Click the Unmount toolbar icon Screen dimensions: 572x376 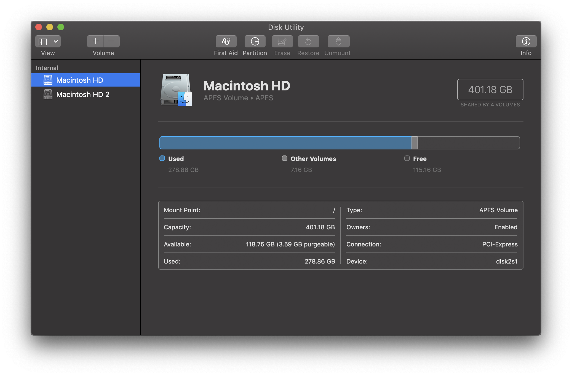(338, 41)
